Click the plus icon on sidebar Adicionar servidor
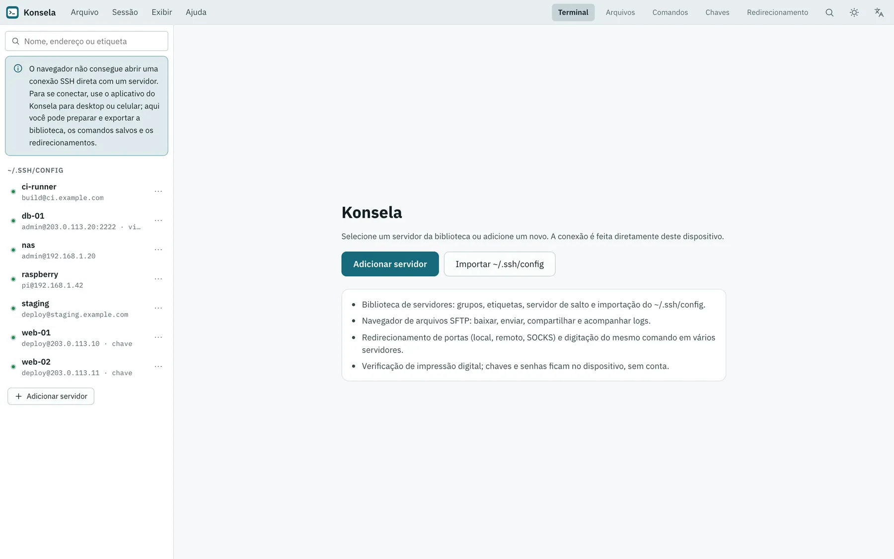Viewport: 894px width, 559px height. (18, 396)
